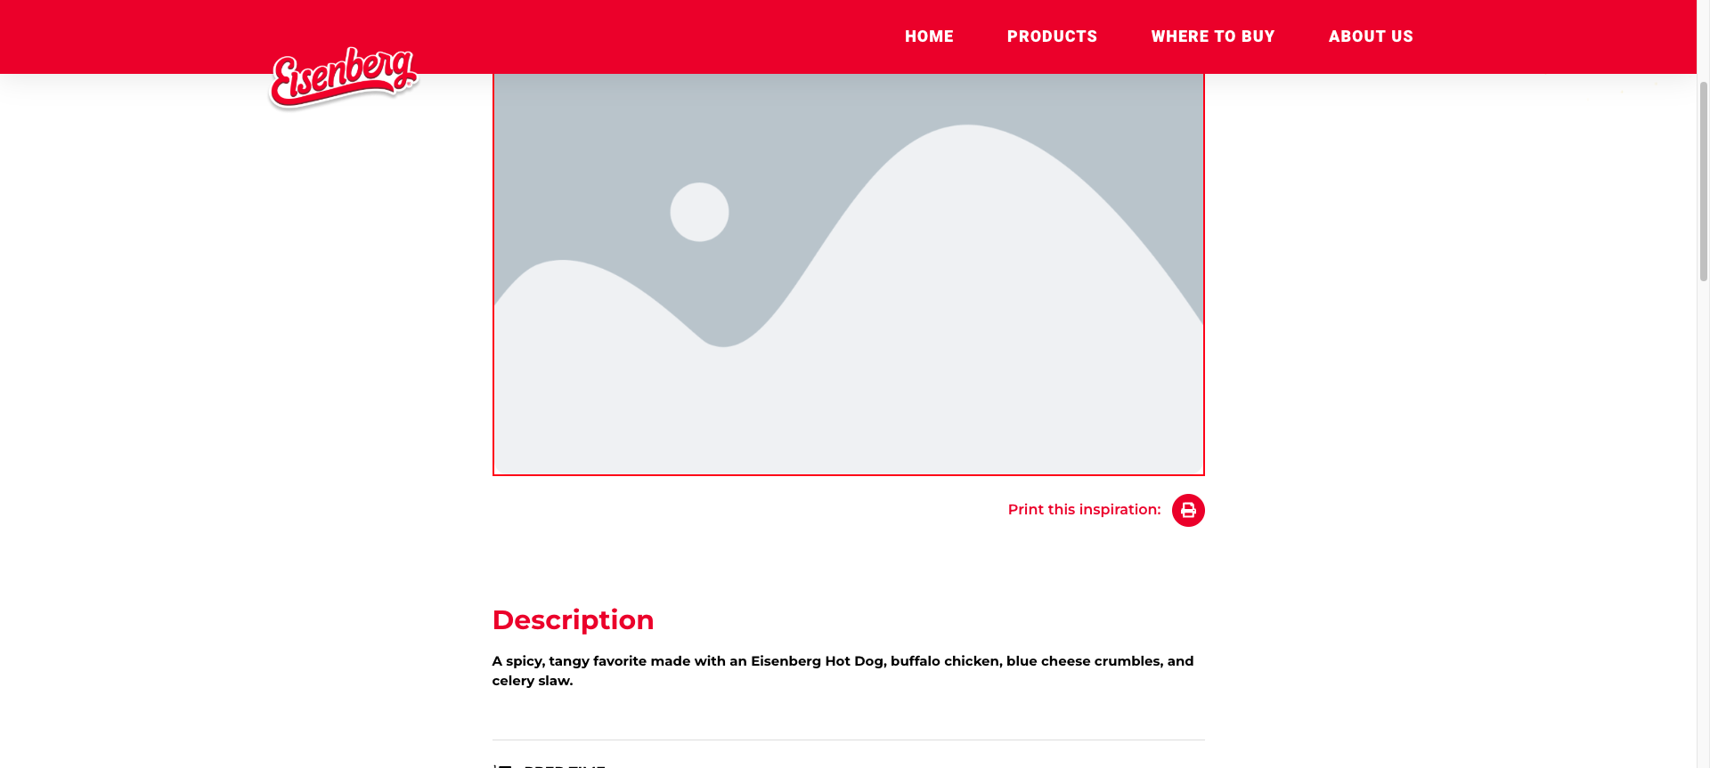The width and height of the screenshot is (1710, 768).
Task: Click the divider line below the description
Action: point(848,740)
